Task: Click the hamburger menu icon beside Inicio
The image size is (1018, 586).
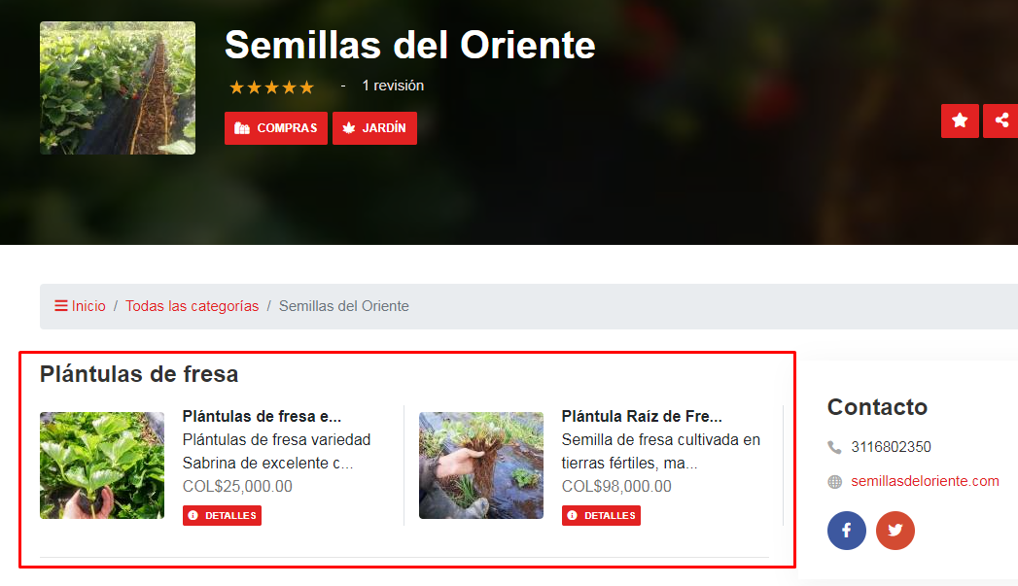Action: (x=61, y=306)
